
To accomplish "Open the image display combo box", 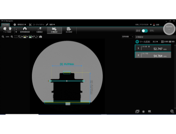I will (x=127, y=37).
